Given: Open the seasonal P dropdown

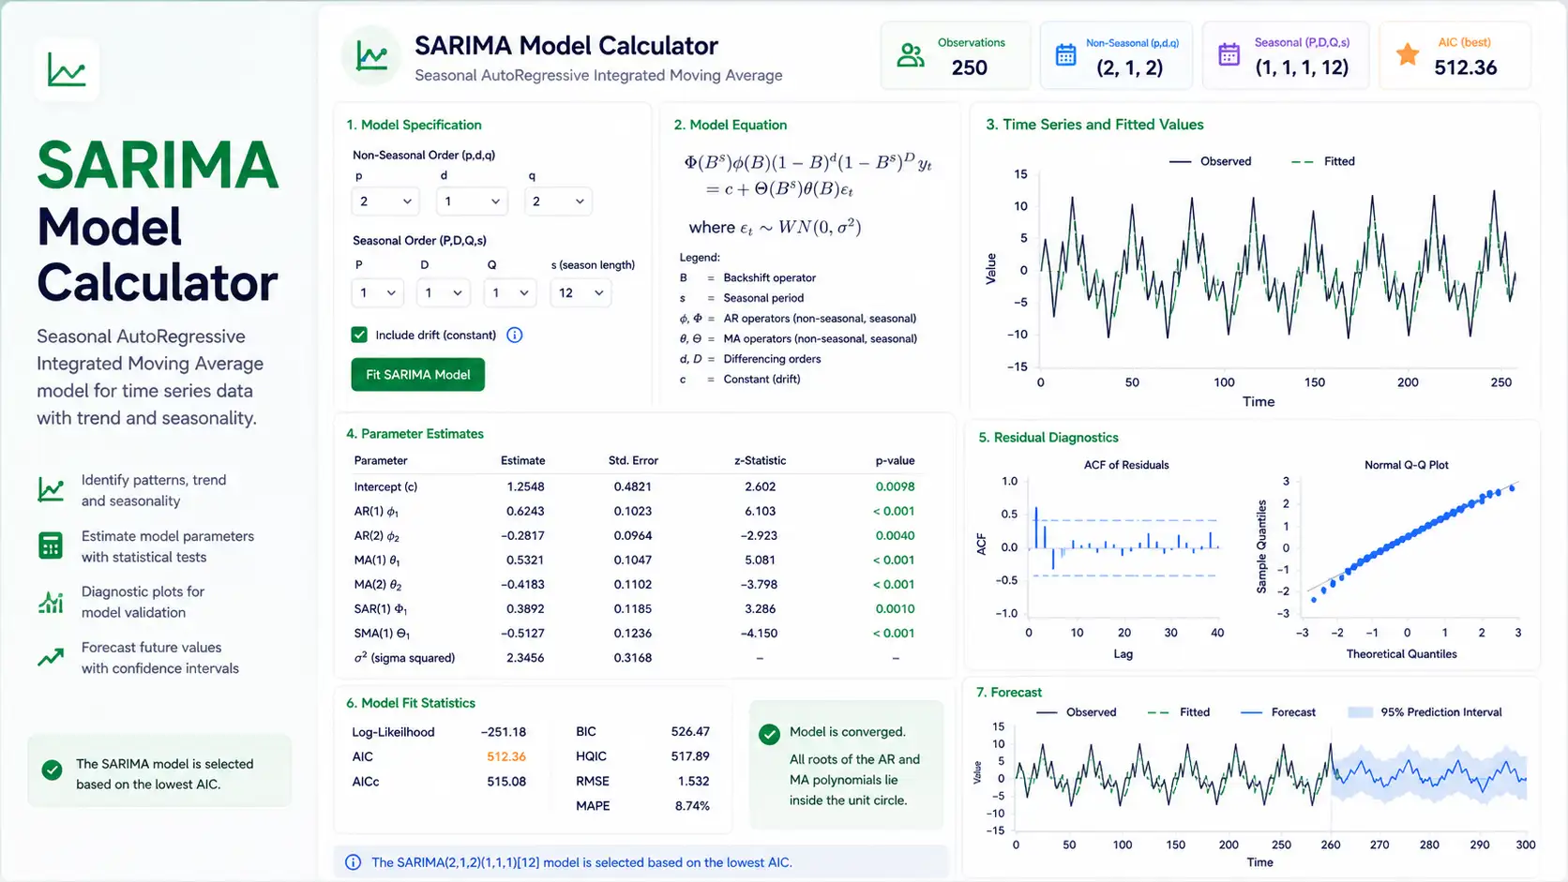Looking at the screenshot, I should tap(378, 292).
